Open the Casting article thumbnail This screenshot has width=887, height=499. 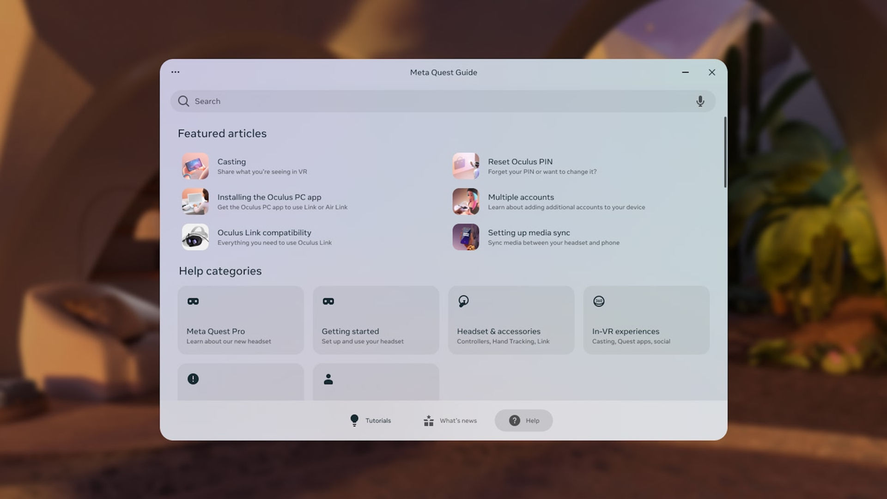point(195,166)
